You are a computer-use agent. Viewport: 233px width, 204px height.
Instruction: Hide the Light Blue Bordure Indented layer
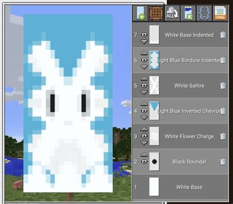coord(144,60)
